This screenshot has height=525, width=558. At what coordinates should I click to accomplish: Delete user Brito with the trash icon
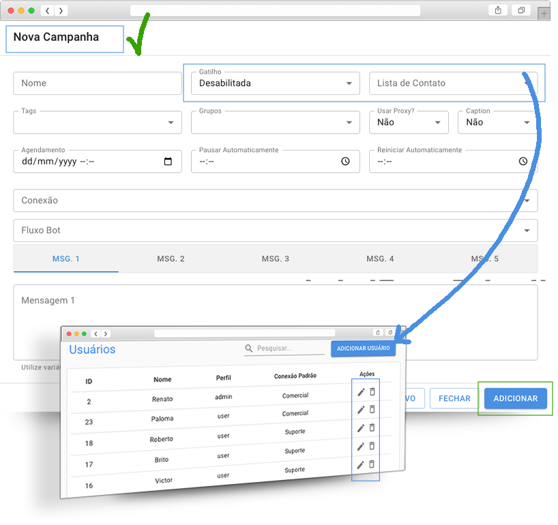click(372, 446)
